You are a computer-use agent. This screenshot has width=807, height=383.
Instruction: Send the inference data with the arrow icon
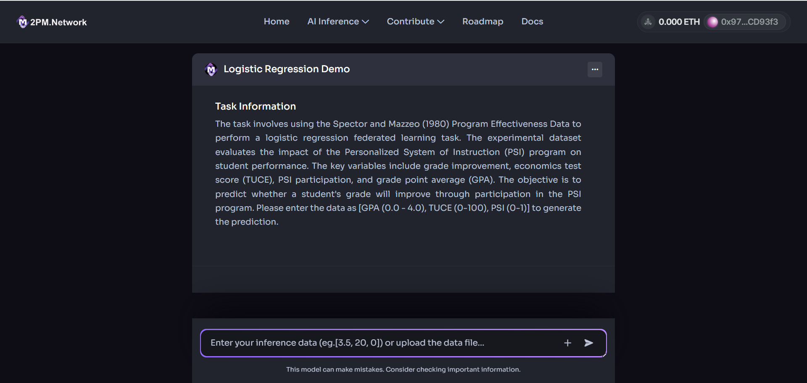(x=589, y=343)
